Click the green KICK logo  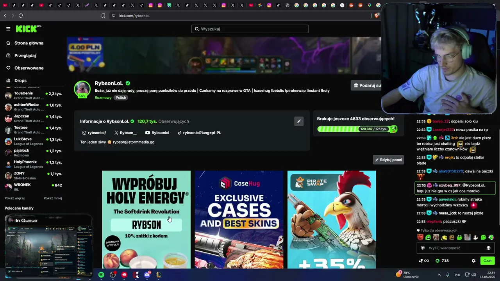coord(28,29)
